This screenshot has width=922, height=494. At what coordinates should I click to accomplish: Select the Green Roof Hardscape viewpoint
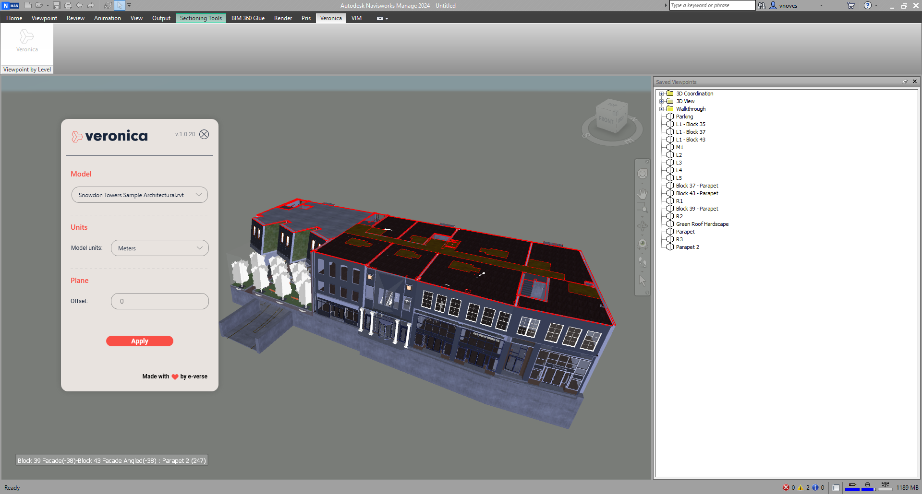702,224
